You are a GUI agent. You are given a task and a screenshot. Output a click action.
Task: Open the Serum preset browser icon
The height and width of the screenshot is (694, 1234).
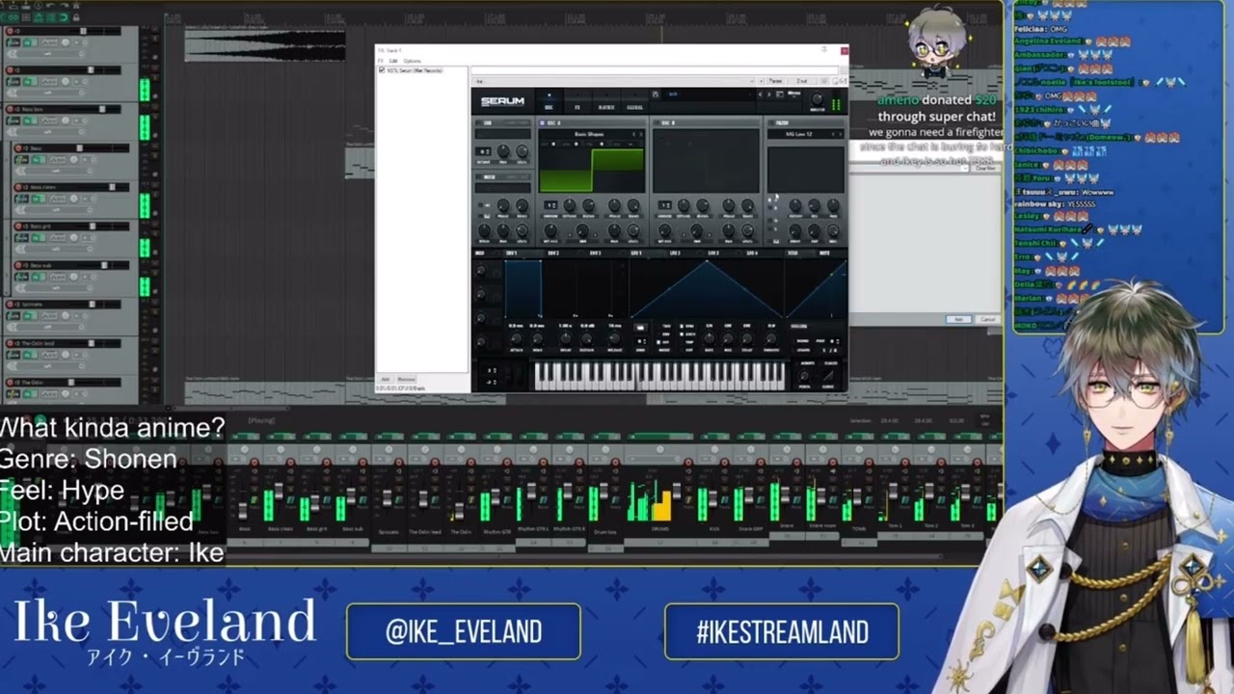click(x=780, y=94)
